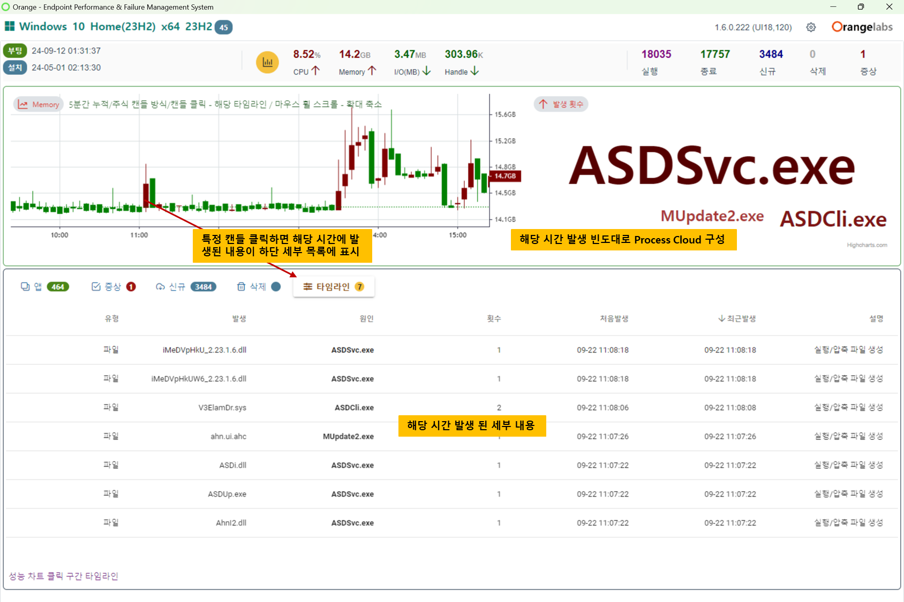
Task: Select the ahn.ui.ahc row
Action: point(452,437)
